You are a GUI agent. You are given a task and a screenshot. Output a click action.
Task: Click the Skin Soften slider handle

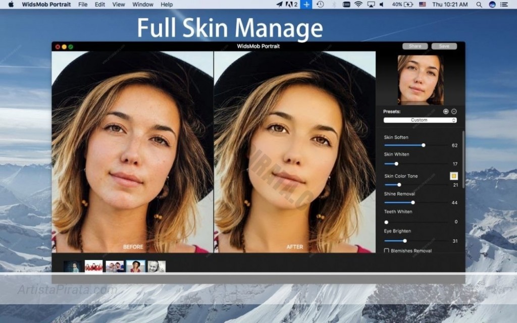[423, 145]
